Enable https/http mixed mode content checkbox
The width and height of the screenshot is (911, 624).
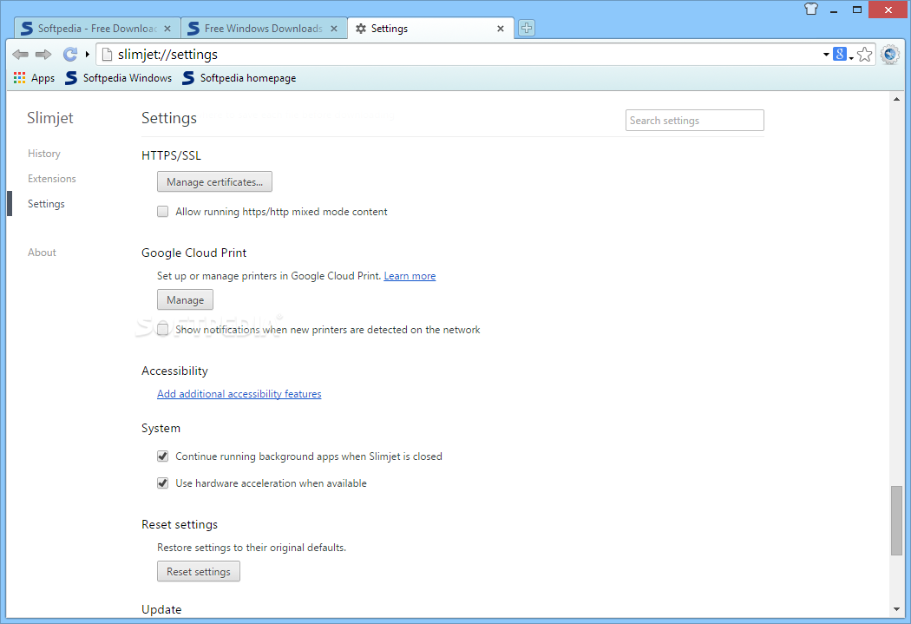(163, 212)
